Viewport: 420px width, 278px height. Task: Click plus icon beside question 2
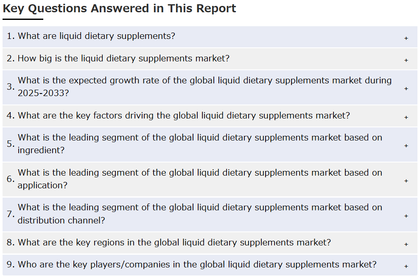tap(406, 61)
